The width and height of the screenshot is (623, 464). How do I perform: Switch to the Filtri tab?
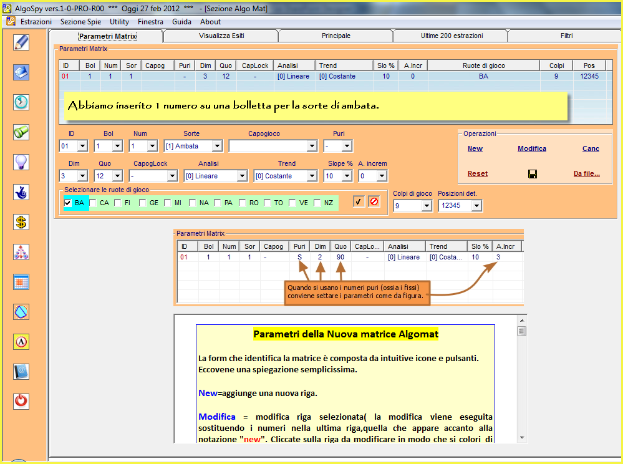coord(566,36)
